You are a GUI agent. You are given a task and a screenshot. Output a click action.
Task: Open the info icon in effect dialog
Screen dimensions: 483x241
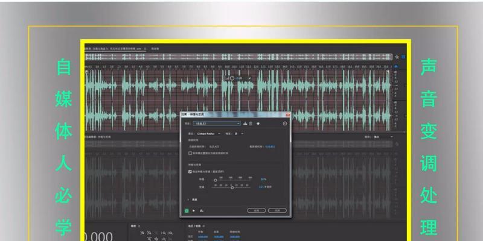(284, 124)
